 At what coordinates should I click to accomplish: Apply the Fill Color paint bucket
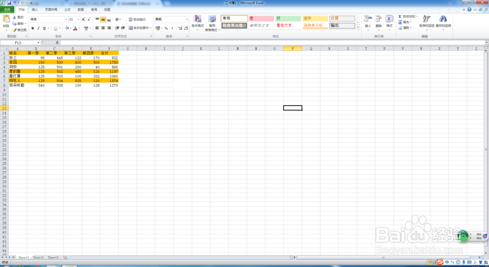67,28
